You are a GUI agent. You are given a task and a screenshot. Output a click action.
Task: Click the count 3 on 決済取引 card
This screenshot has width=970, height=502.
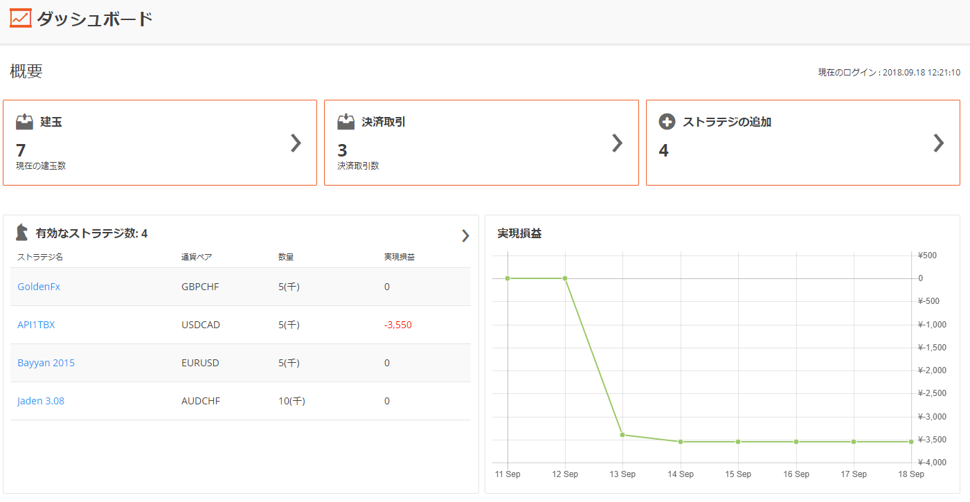[342, 150]
